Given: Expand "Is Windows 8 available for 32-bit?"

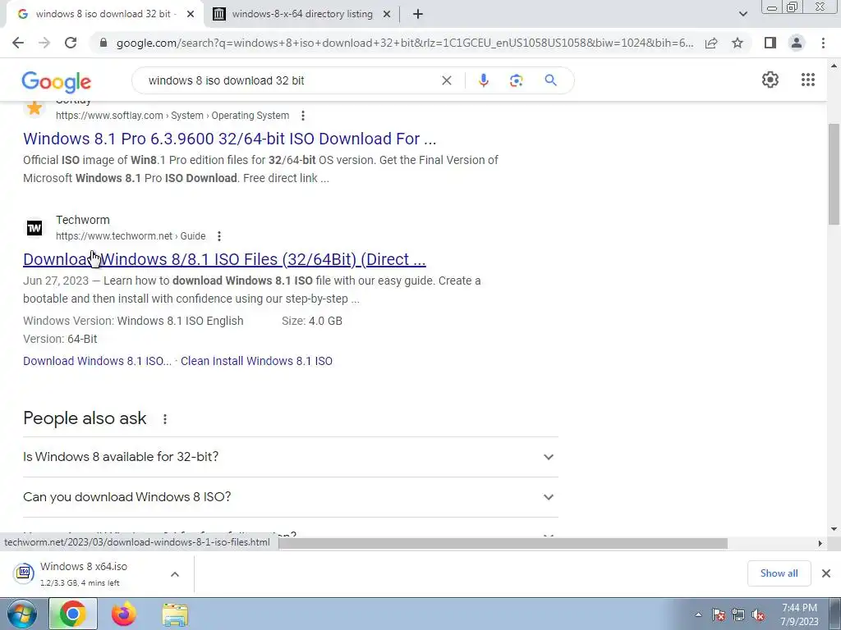Looking at the screenshot, I should tap(290, 457).
